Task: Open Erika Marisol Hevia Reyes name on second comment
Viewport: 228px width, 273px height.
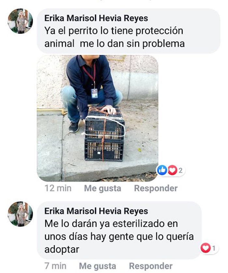Action: pos(96,211)
